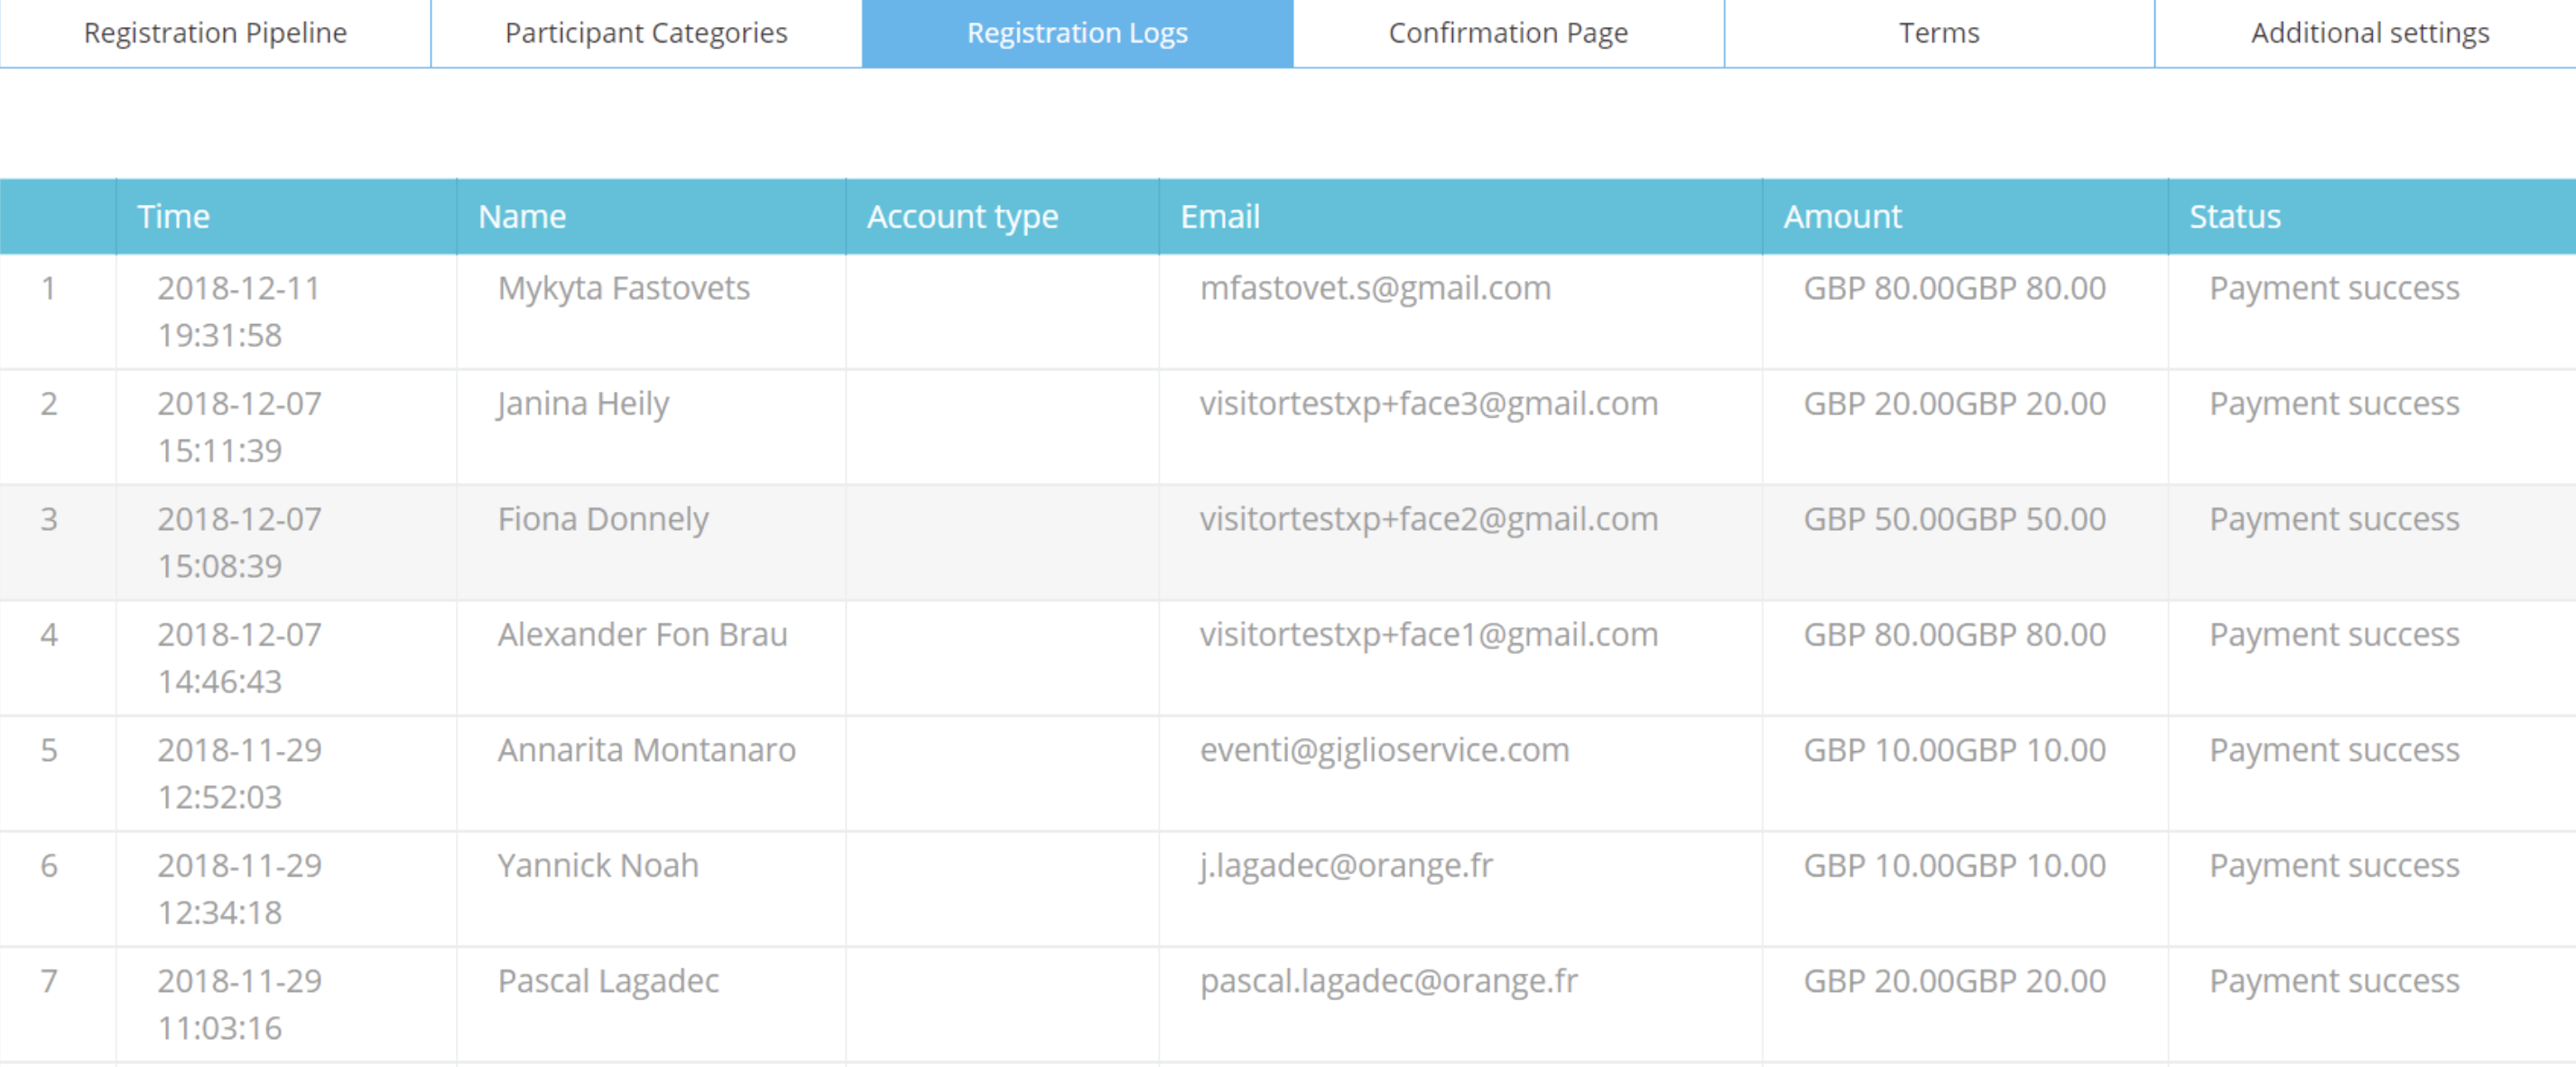Click amount in Yannick Noah row
Image resolution: width=2576 pixels, height=1067 pixels.
1955,866
